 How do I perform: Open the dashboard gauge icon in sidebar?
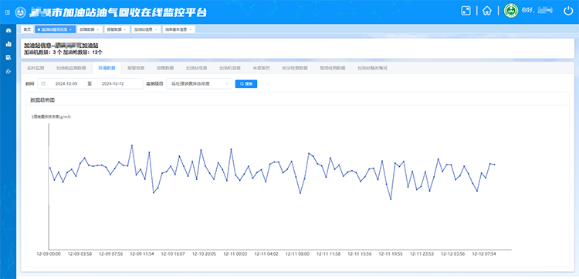(8, 30)
